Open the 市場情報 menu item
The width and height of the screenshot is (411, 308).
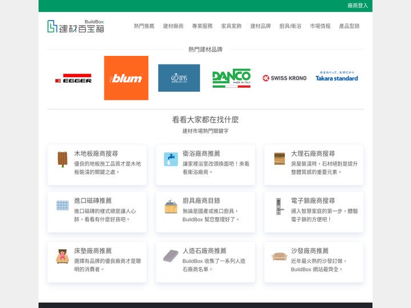320,26
